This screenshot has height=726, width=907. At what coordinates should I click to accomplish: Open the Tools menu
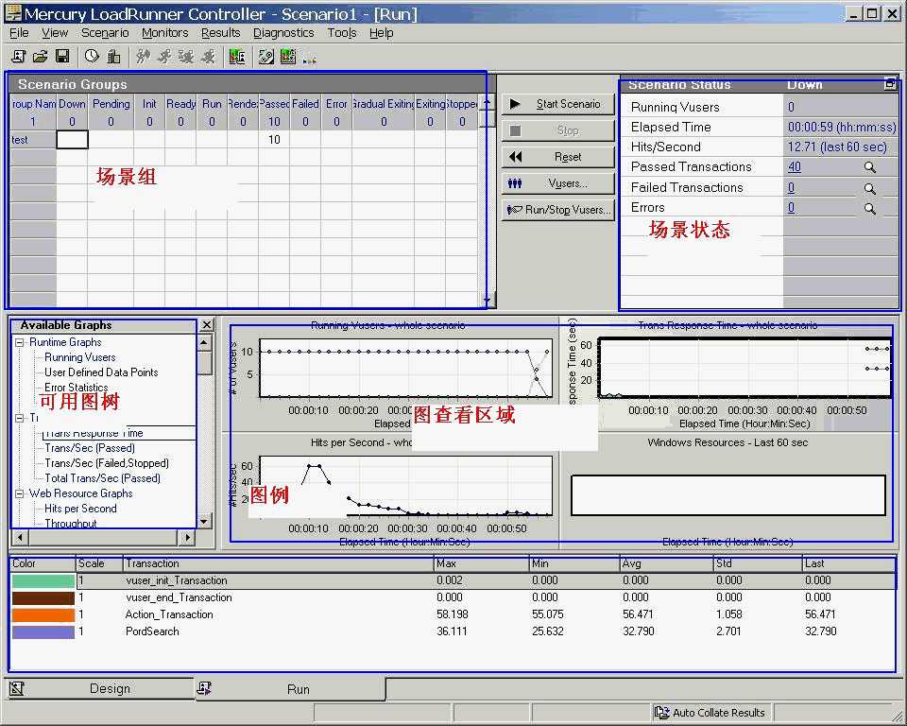342,33
